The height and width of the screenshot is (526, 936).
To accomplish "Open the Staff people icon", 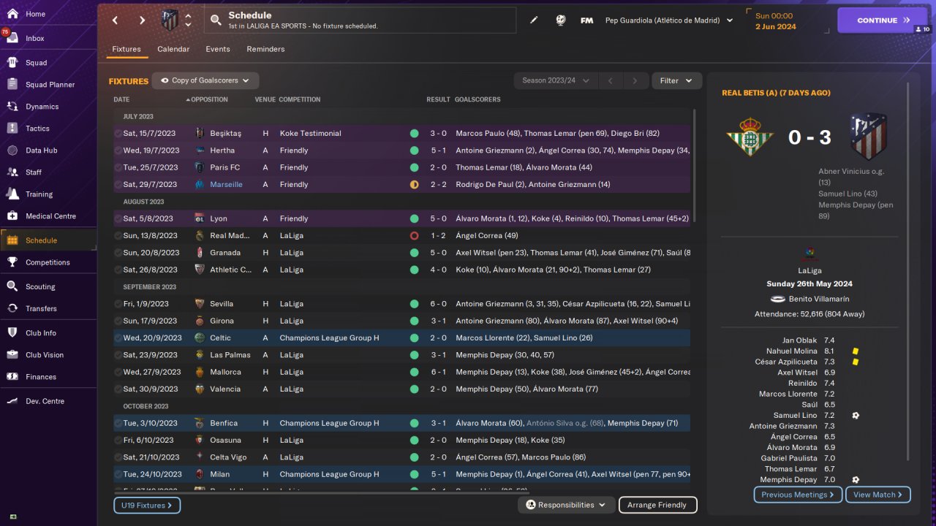I will pos(12,172).
